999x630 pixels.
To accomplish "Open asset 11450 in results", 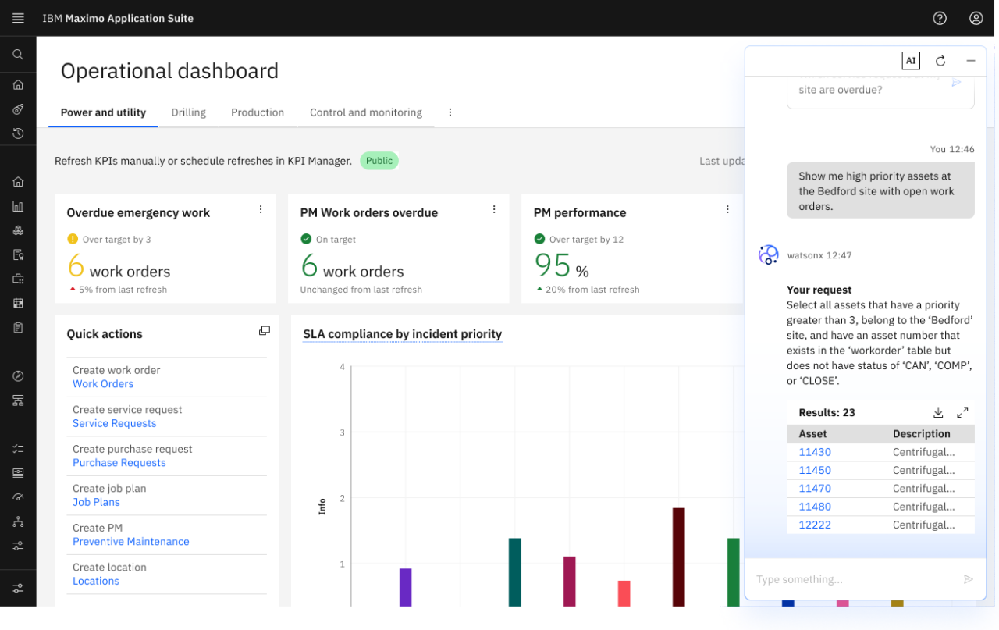I will [815, 470].
